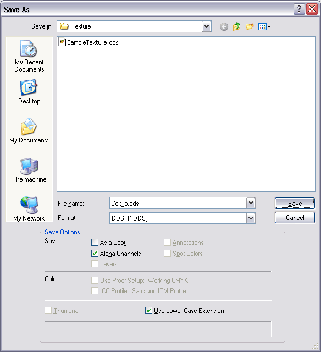
Task: Select SampleTexture.dds file
Action: (88, 42)
